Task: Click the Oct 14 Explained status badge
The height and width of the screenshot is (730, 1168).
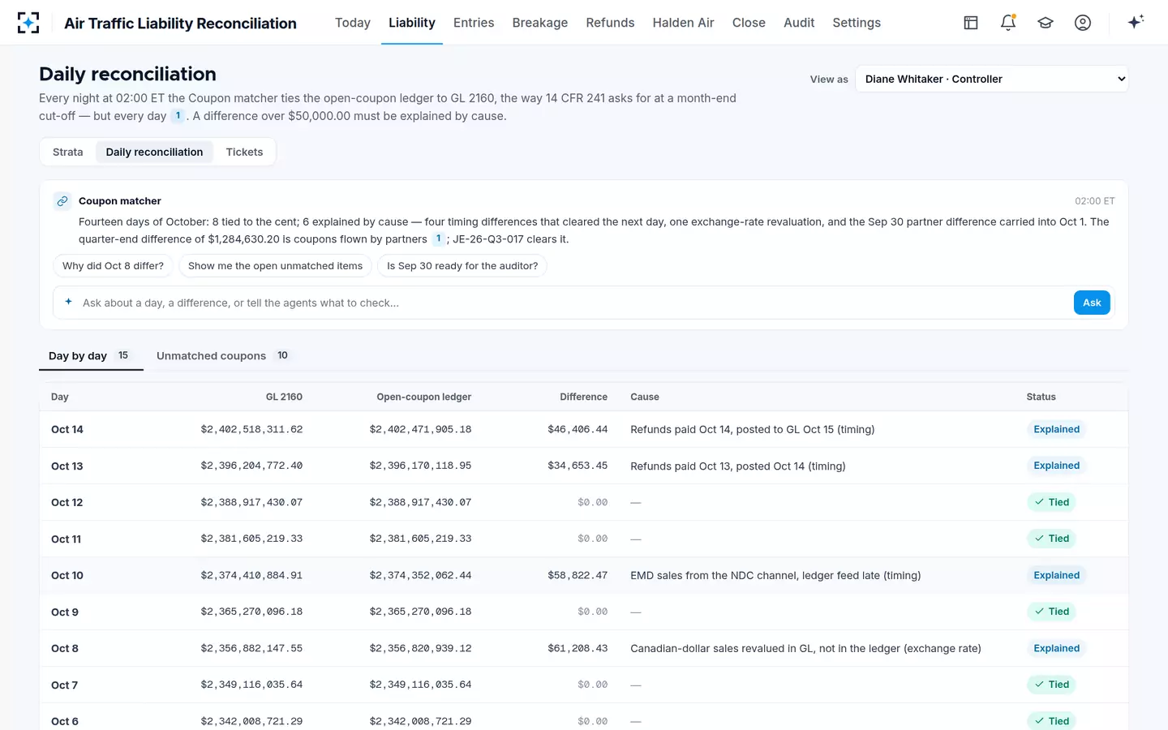Action: (1056, 429)
